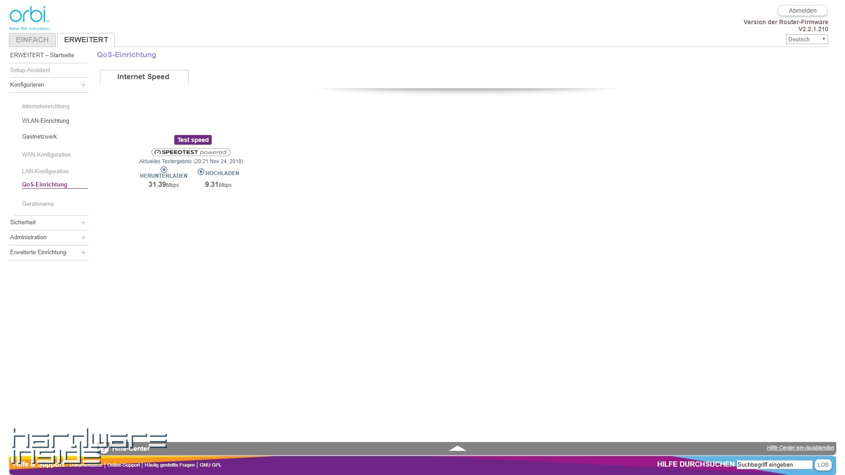Click the Suchbegriff eingeben search field
The height and width of the screenshot is (475, 845).
(775, 464)
